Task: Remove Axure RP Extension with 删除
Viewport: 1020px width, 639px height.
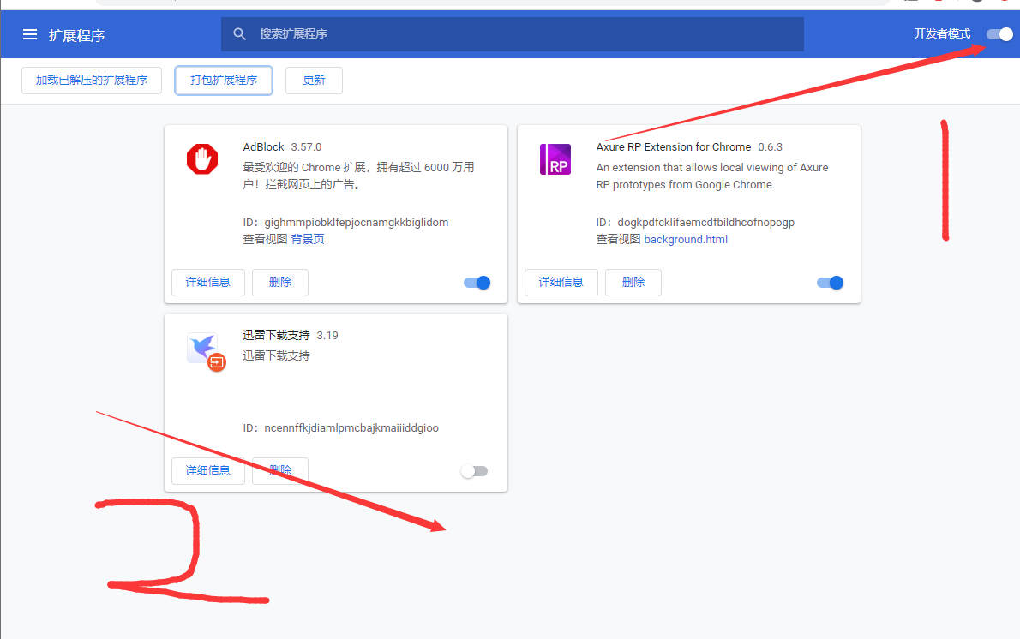Action: [x=633, y=282]
